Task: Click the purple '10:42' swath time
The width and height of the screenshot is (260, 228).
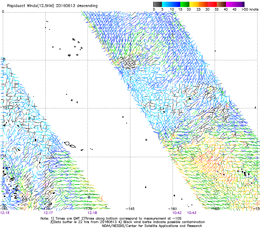Action: click(x=177, y=213)
